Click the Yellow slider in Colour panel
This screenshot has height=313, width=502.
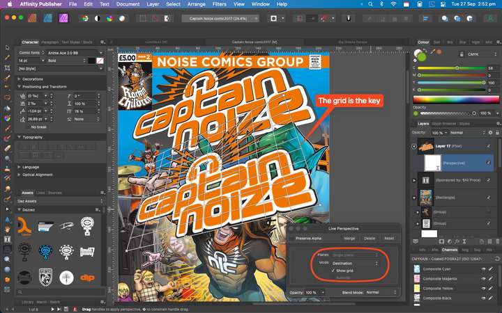pos(451,82)
